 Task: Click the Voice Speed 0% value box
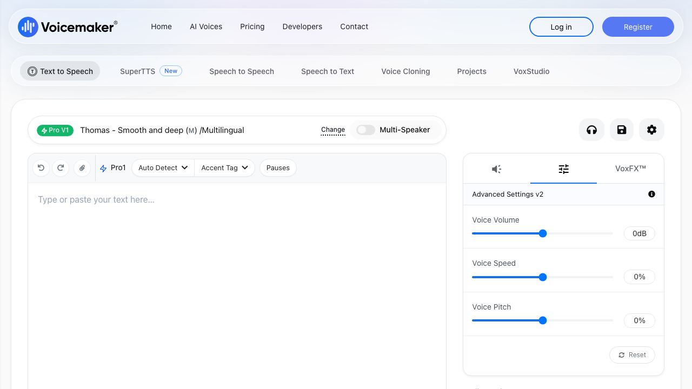[640, 277]
